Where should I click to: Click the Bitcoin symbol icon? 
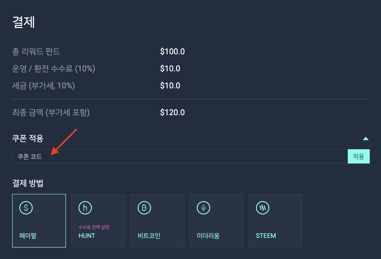tap(144, 208)
